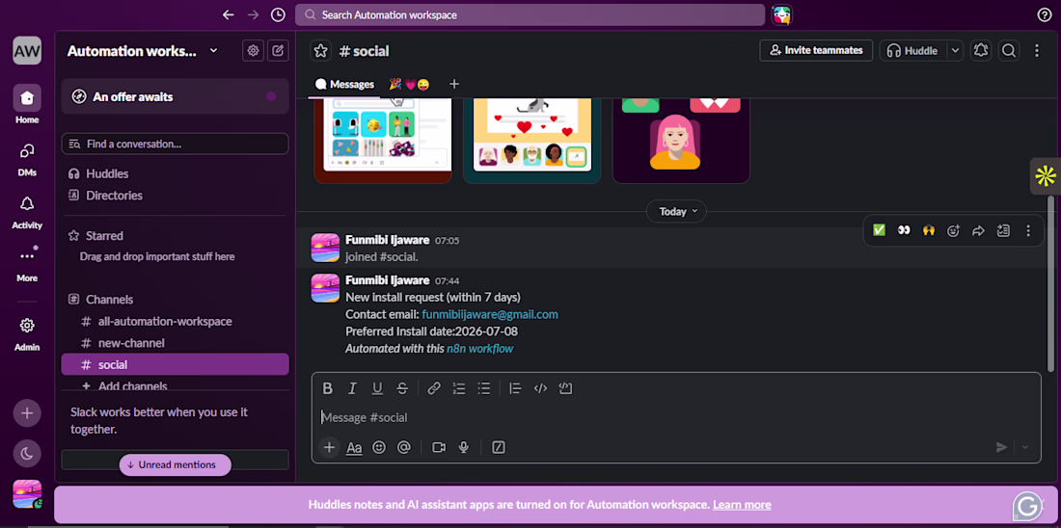Star the #social channel

click(321, 51)
